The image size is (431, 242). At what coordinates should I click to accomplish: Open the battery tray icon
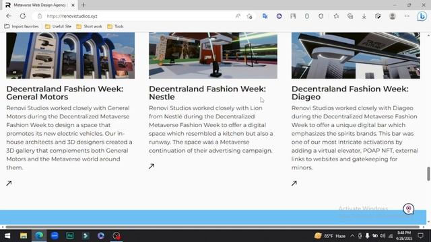375,236
